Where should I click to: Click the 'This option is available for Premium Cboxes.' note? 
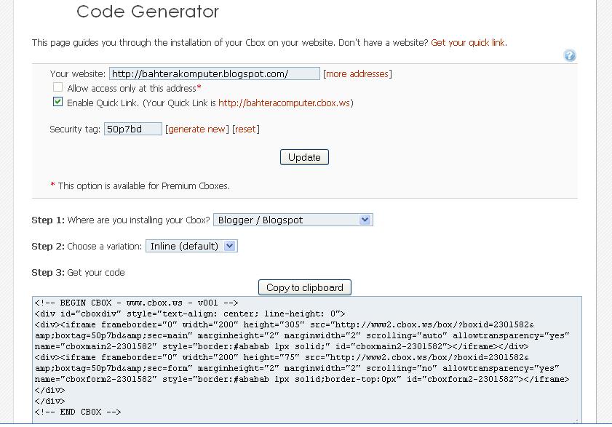point(143,185)
